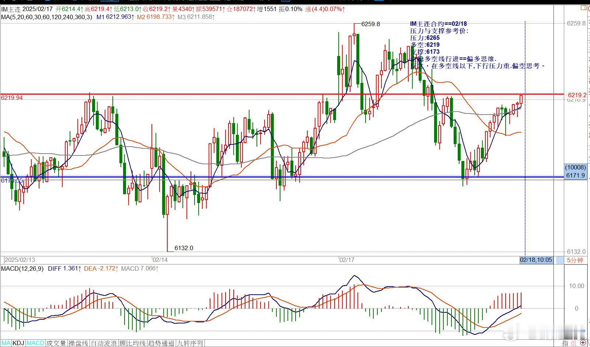Click the 02/18,10:05 time label
Viewport: 590px width, 347px height.
click(x=536, y=260)
